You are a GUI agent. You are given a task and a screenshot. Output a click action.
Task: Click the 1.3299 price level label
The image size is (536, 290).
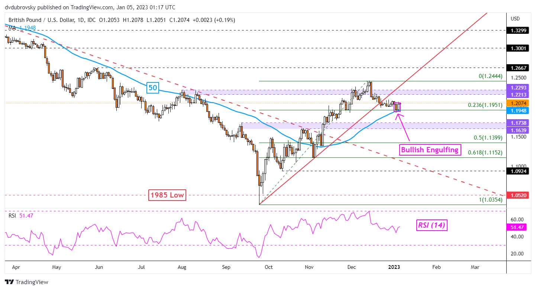pyautogui.click(x=517, y=30)
